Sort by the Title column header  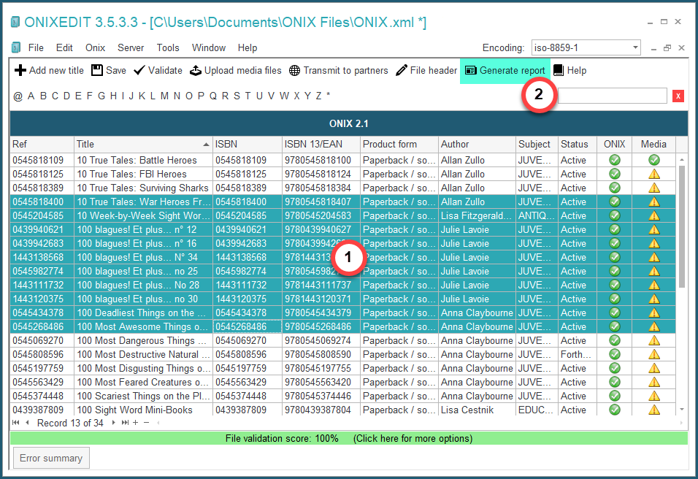[x=143, y=144]
